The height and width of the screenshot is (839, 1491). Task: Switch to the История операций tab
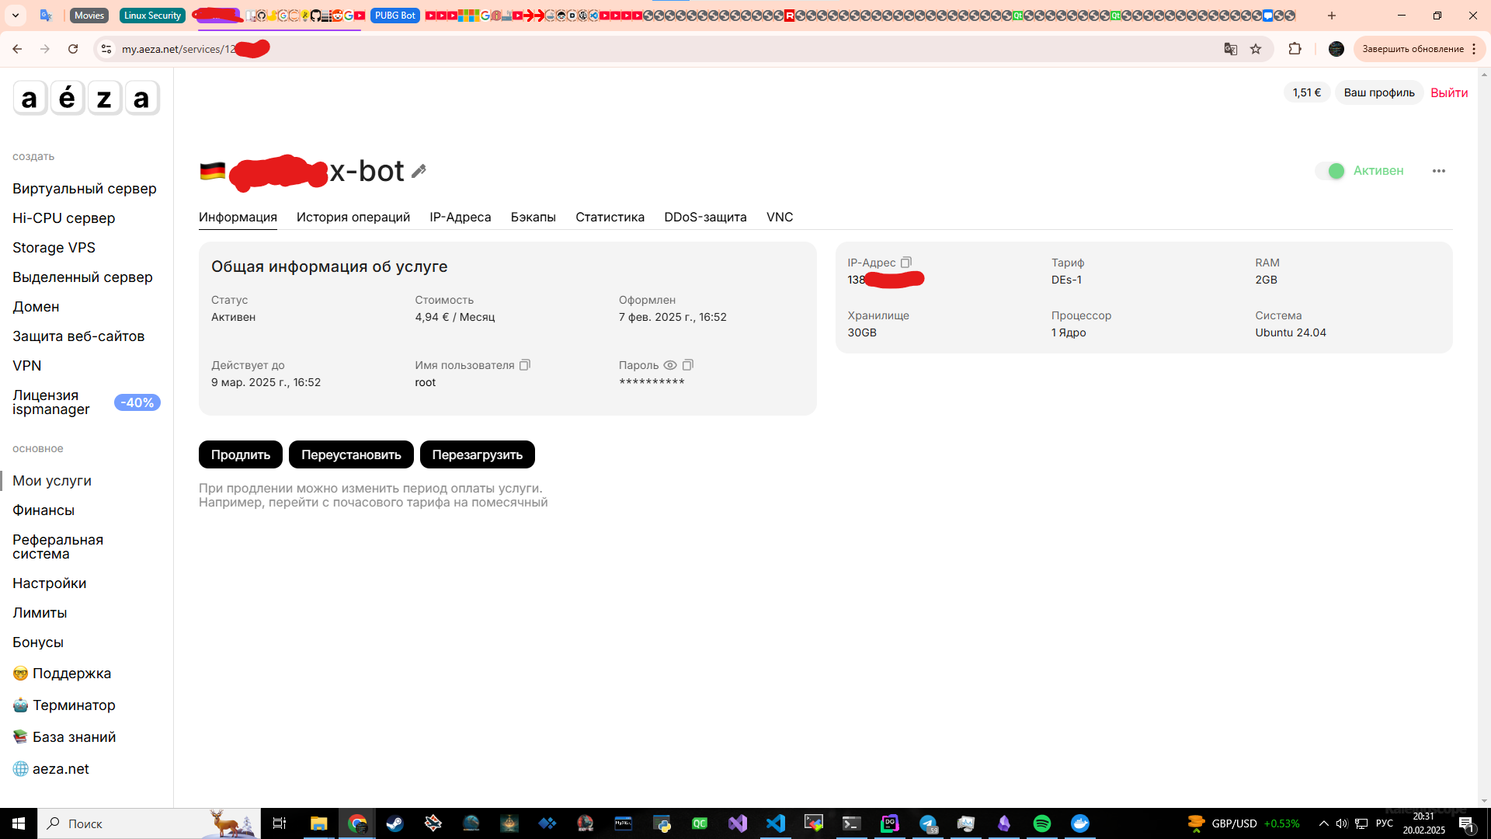[x=353, y=217]
